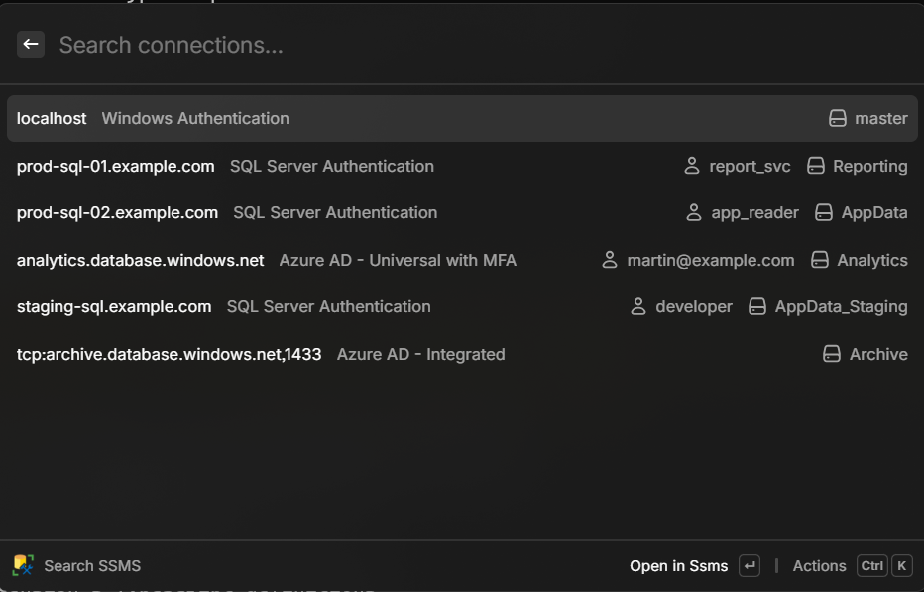Click Open in Ssms action
The width and height of the screenshot is (924, 592).
tap(679, 566)
